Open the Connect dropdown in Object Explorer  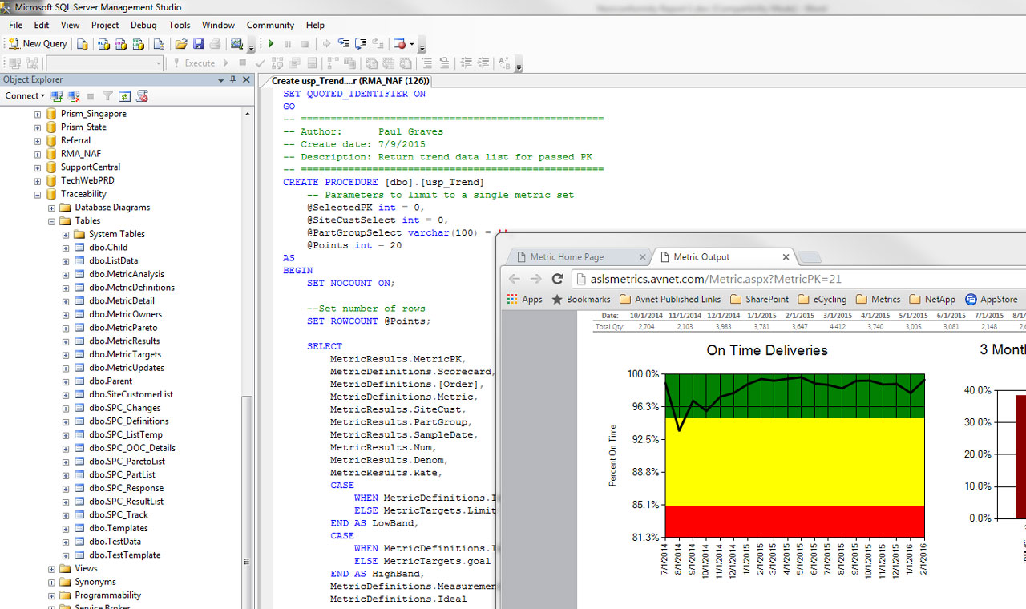(25, 96)
